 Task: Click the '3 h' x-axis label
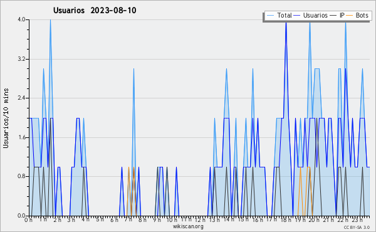point(71,220)
